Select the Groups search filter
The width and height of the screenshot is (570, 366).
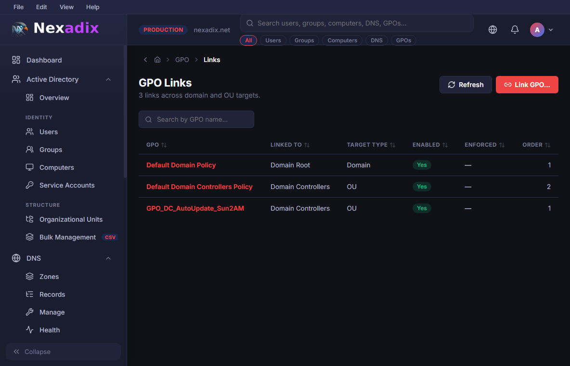[x=304, y=40]
